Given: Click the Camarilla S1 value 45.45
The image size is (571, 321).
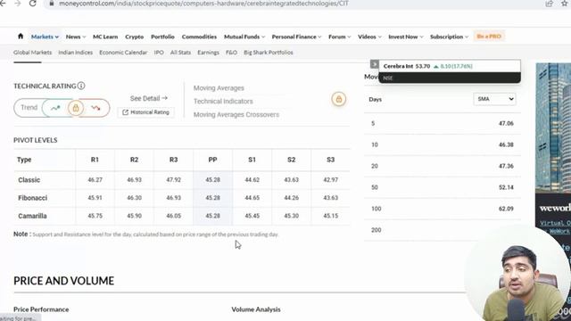Looking at the screenshot, I should [252, 216].
